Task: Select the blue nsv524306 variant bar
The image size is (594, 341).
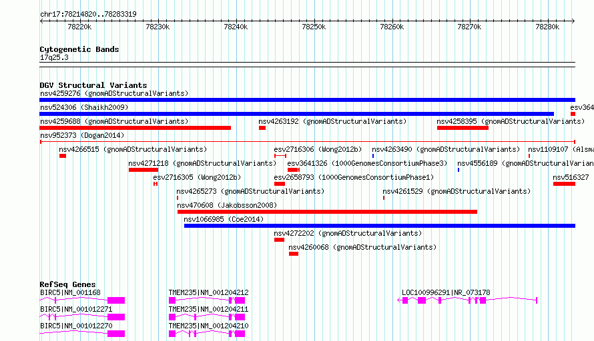Action: tap(296, 114)
